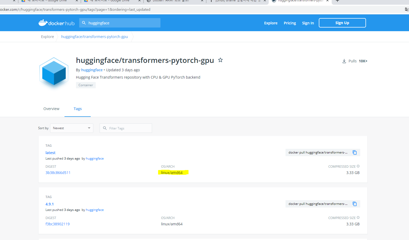Open digest 3b38c866d511
Screen dimensions: 409x240
pos(58,173)
